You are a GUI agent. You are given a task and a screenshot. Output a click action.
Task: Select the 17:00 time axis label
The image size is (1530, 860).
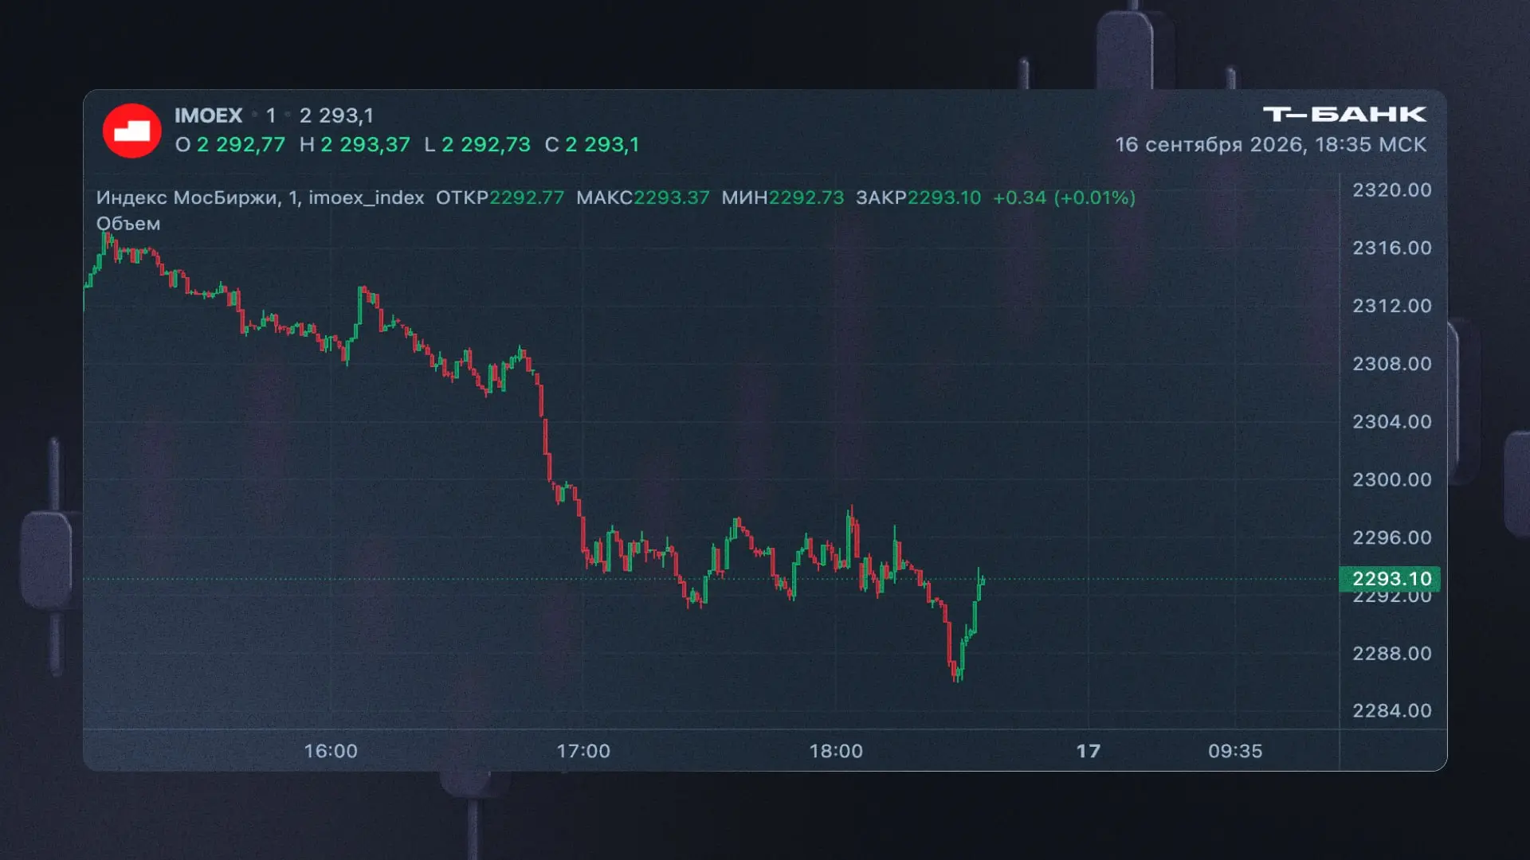click(x=583, y=751)
